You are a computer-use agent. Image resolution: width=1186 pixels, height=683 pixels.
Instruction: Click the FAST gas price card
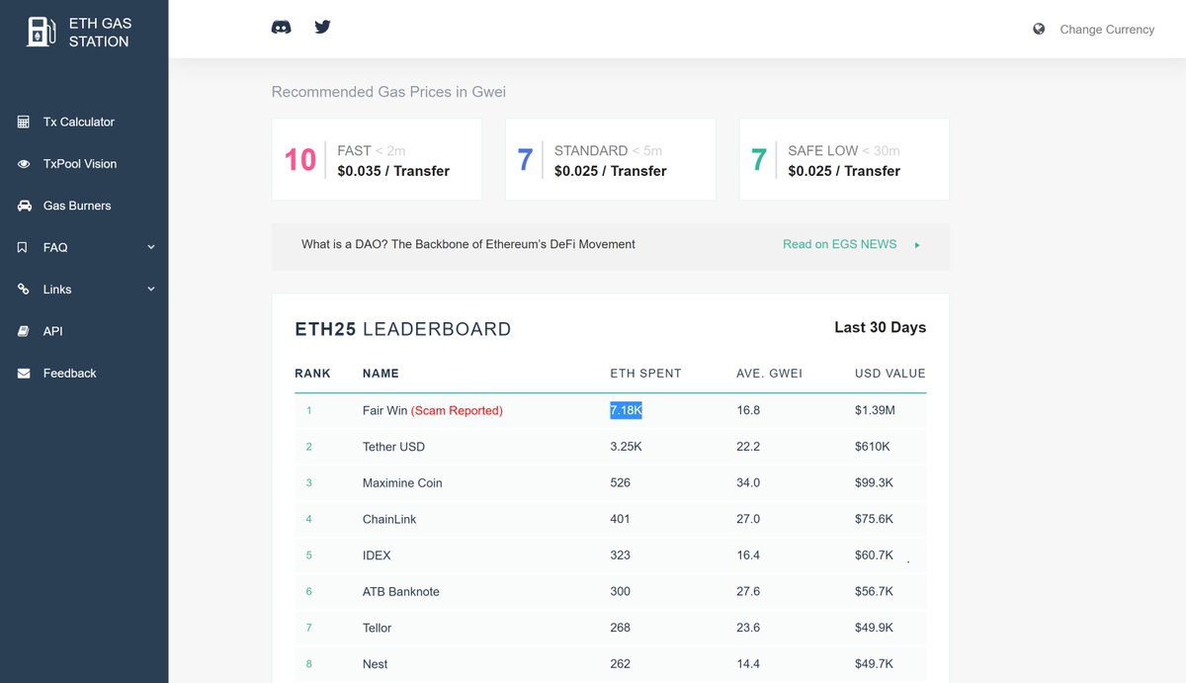377,159
